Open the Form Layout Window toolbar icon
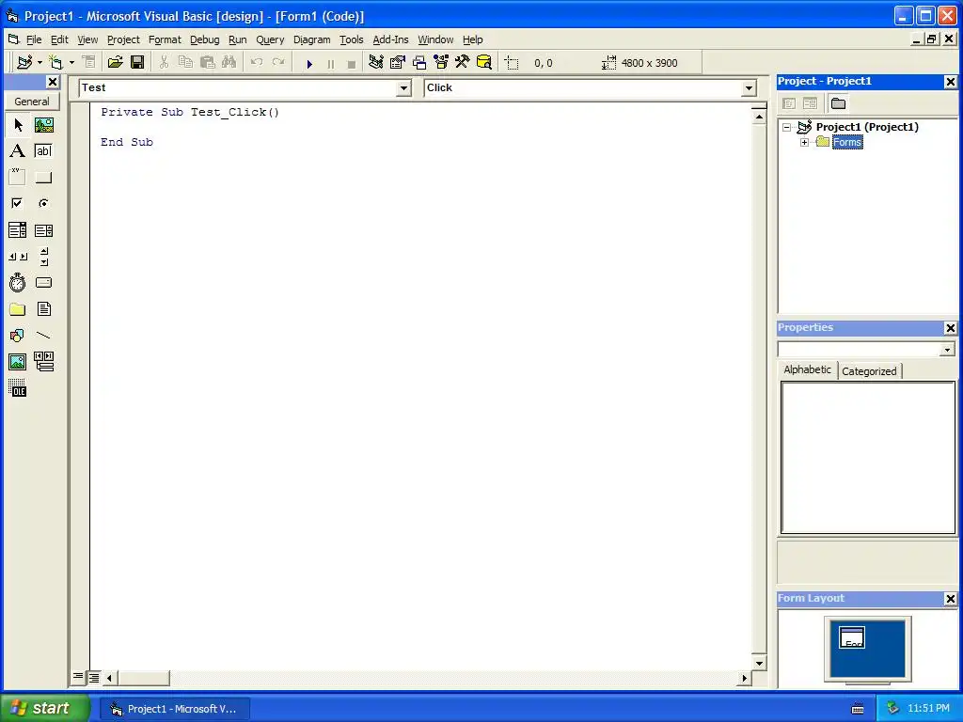The height and width of the screenshot is (722, 963). click(419, 63)
